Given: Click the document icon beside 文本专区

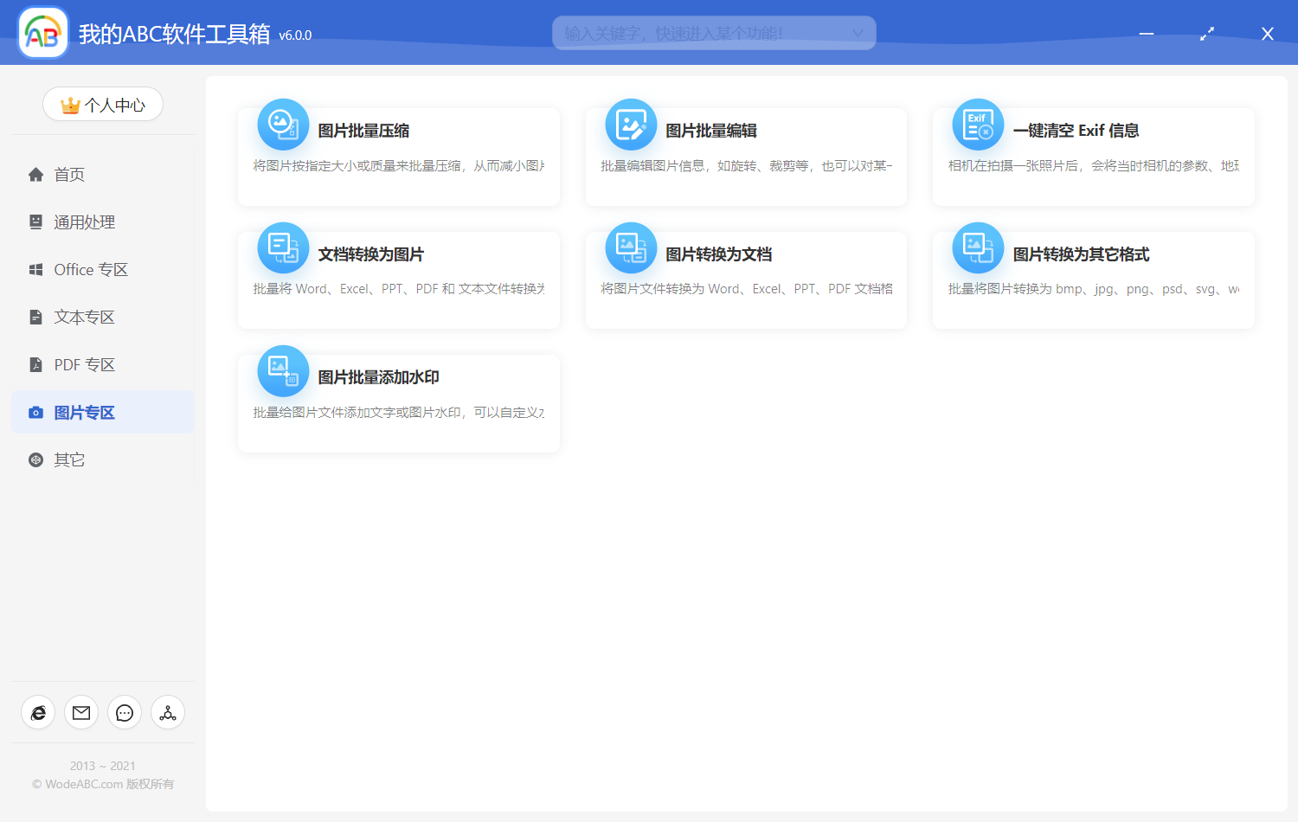Looking at the screenshot, I should click(35, 318).
